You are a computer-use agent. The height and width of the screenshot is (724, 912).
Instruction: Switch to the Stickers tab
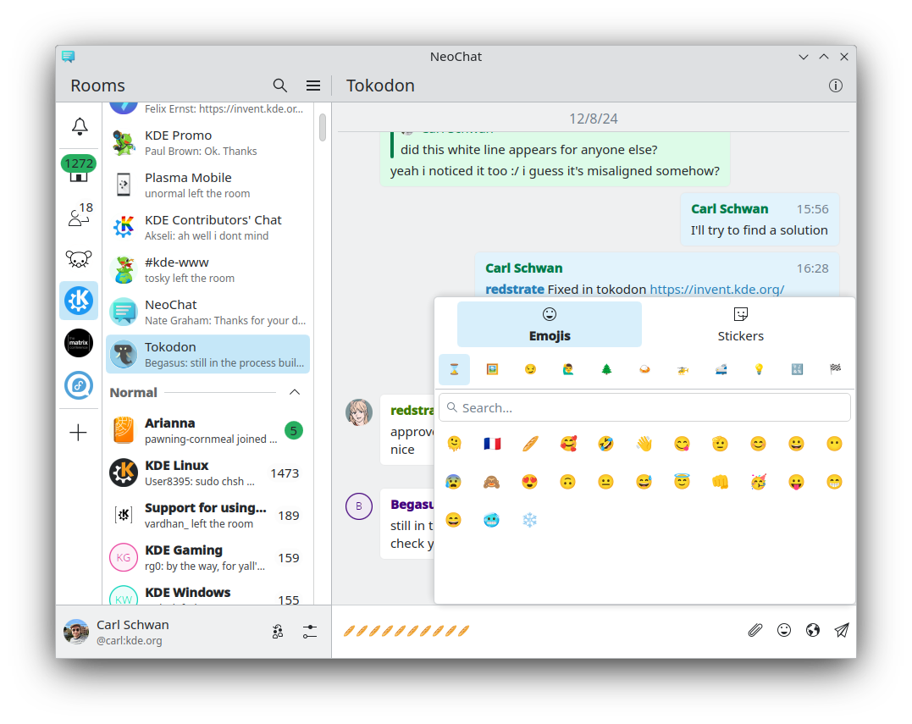(740, 325)
